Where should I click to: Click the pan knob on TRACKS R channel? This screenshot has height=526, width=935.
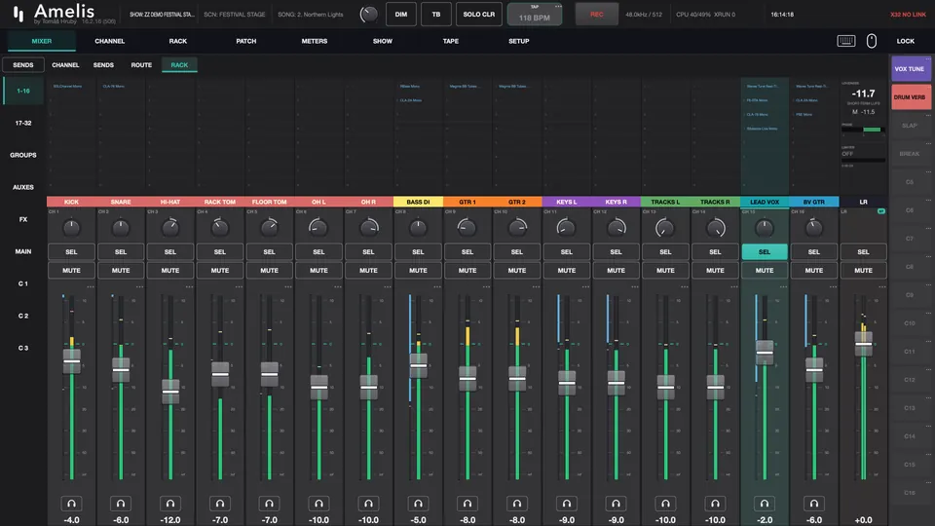pos(715,227)
